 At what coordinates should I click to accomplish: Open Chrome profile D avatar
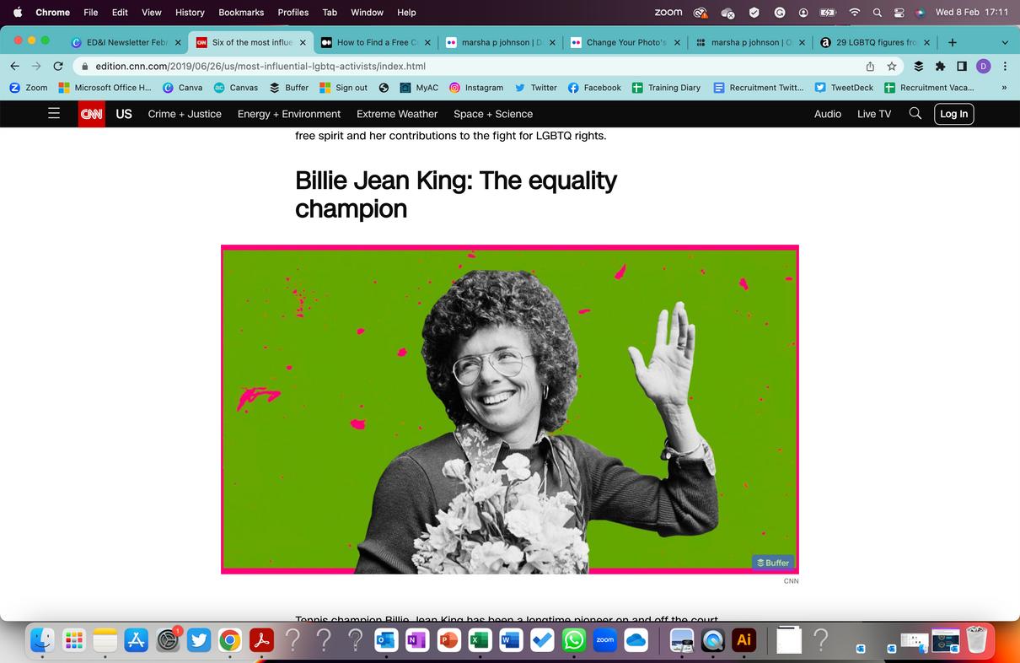tap(983, 66)
